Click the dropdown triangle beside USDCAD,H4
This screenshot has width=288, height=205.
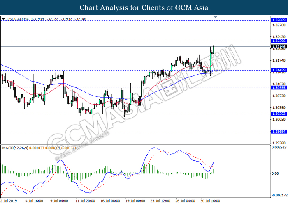click(3, 19)
